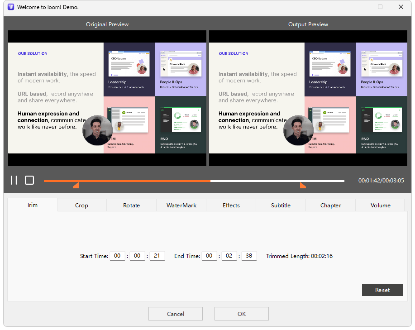Click the app icon in title bar

10,7
